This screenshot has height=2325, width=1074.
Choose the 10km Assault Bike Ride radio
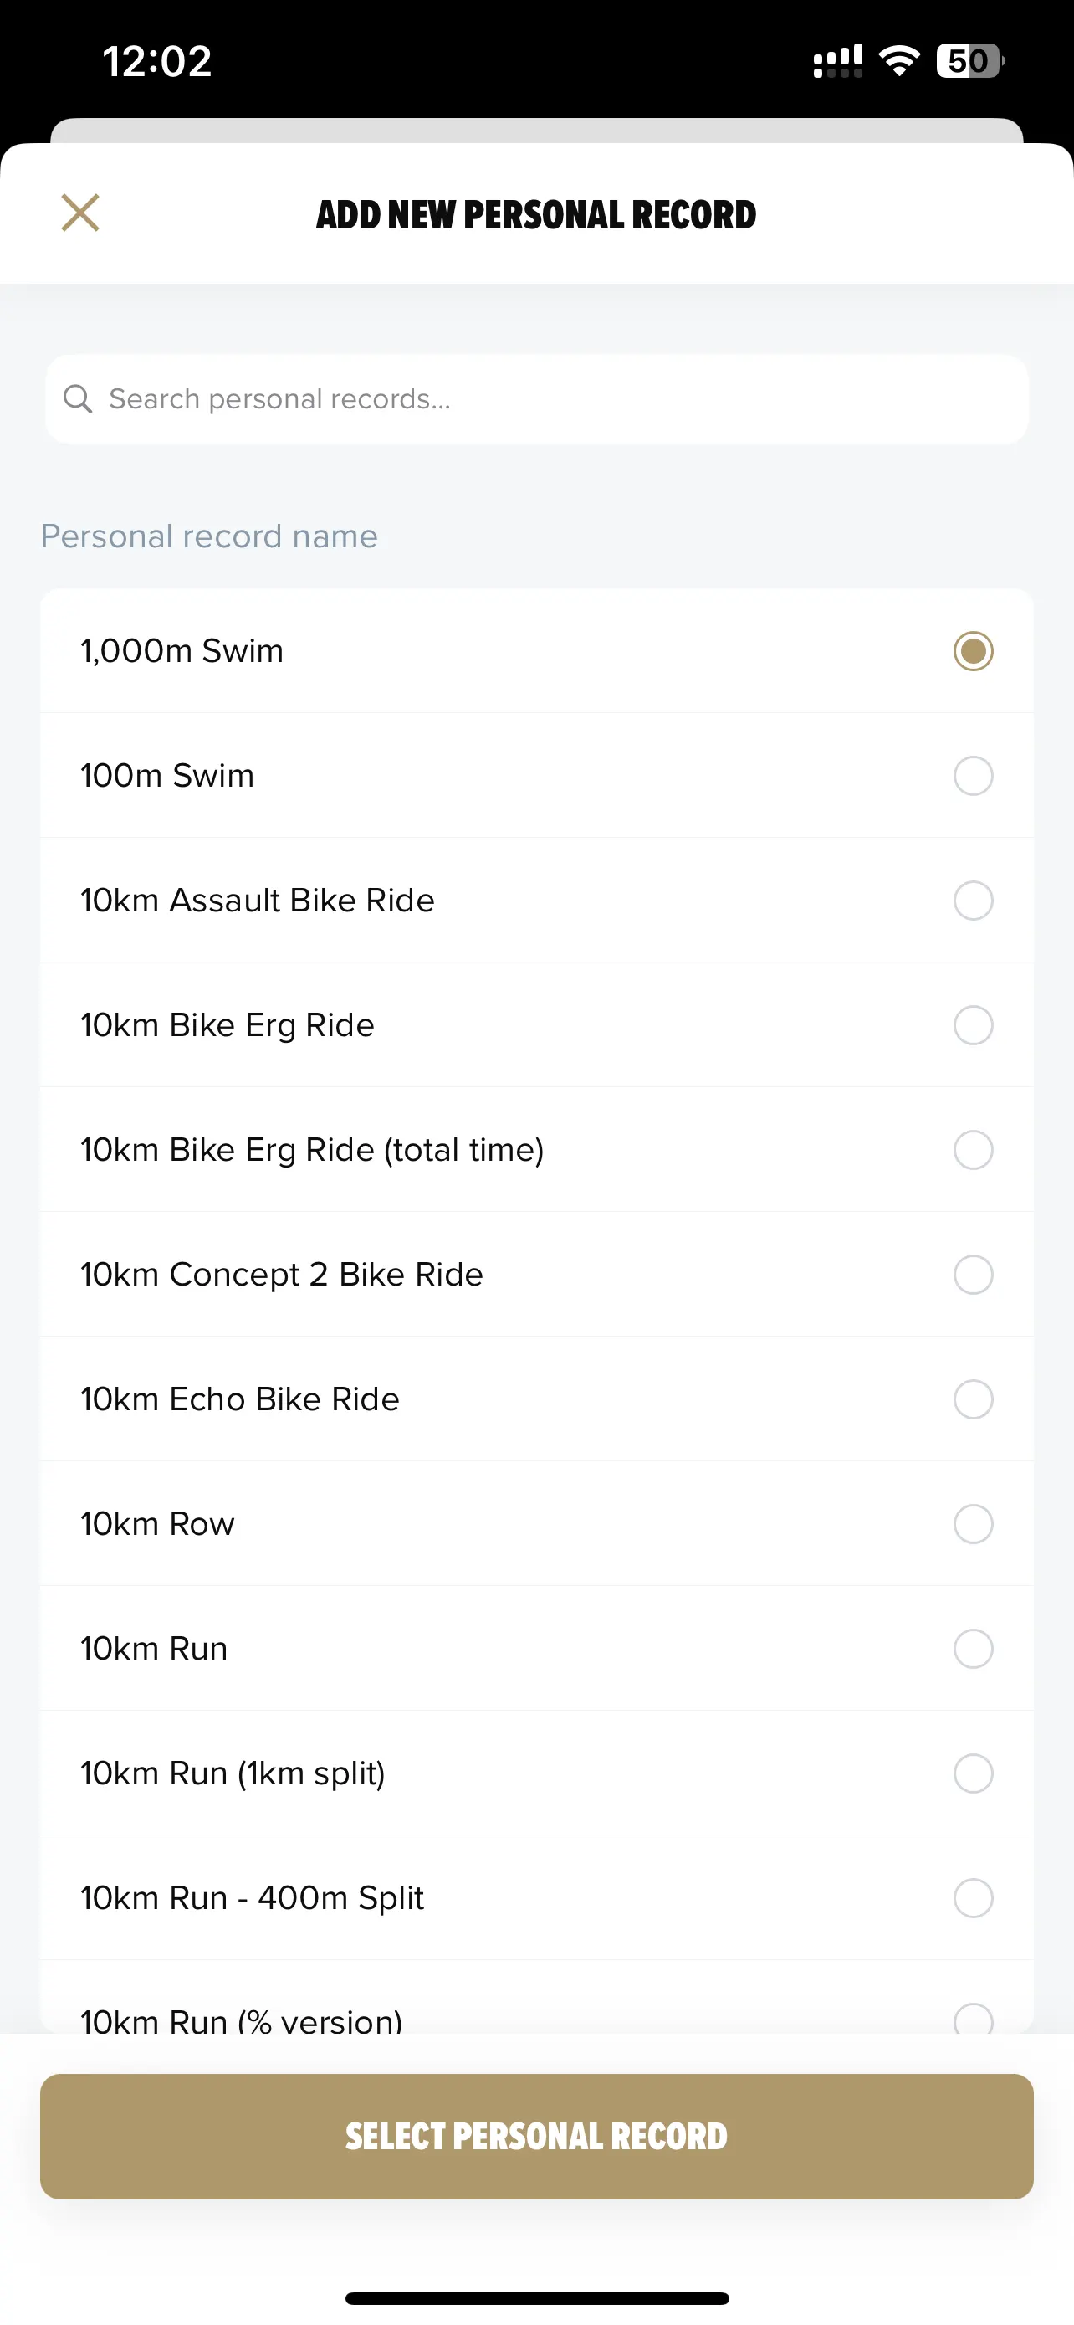click(x=973, y=900)
